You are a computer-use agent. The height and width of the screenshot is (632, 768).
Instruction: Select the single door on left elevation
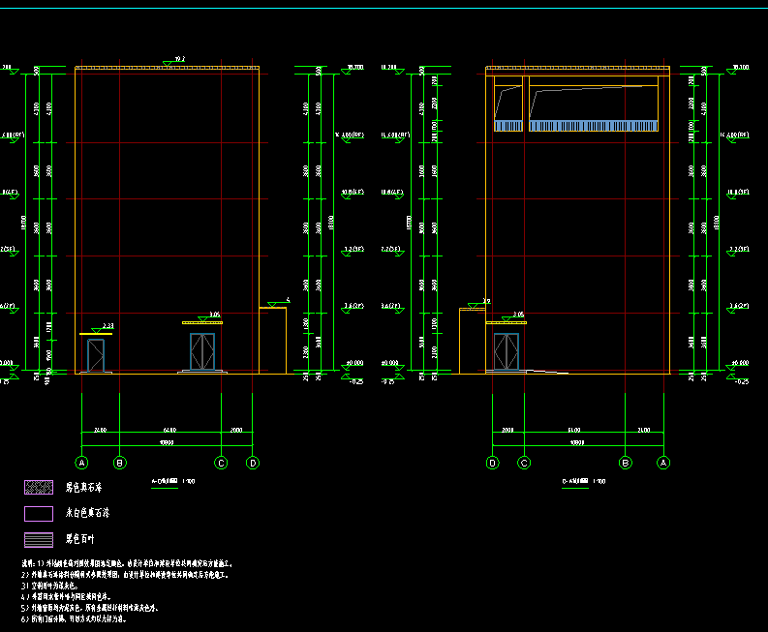click(95, 354)
